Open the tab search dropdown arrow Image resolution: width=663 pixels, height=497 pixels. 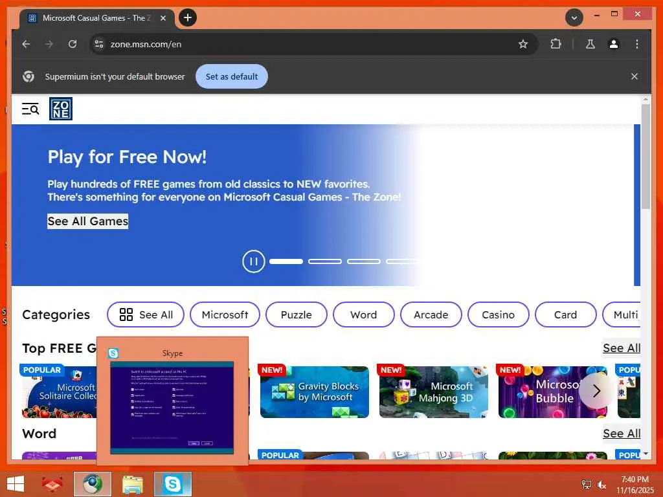[574, 17]
